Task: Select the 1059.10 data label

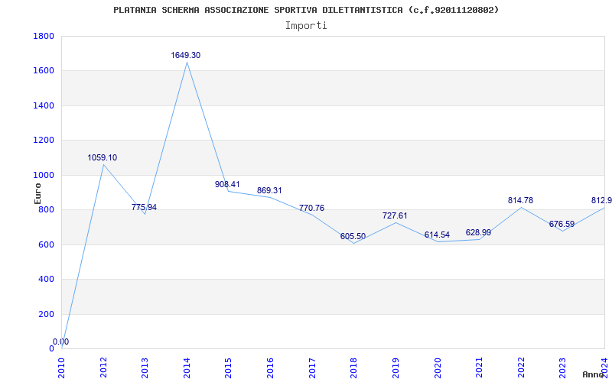Action: [x=102, y=158]
